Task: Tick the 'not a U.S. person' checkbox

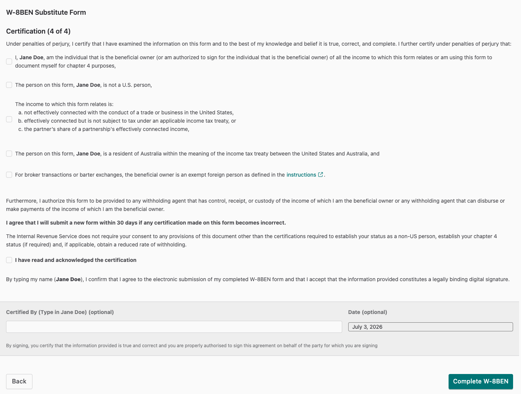Action: tap(9, 85)
